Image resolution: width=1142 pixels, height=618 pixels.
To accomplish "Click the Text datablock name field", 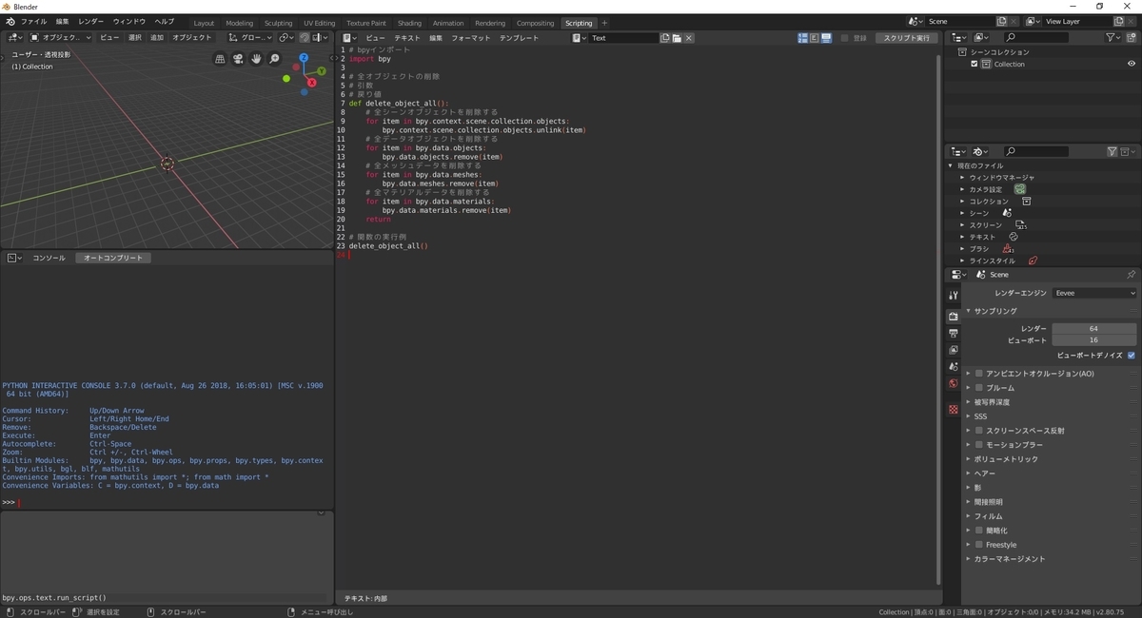I will click(x=622, y=38).
